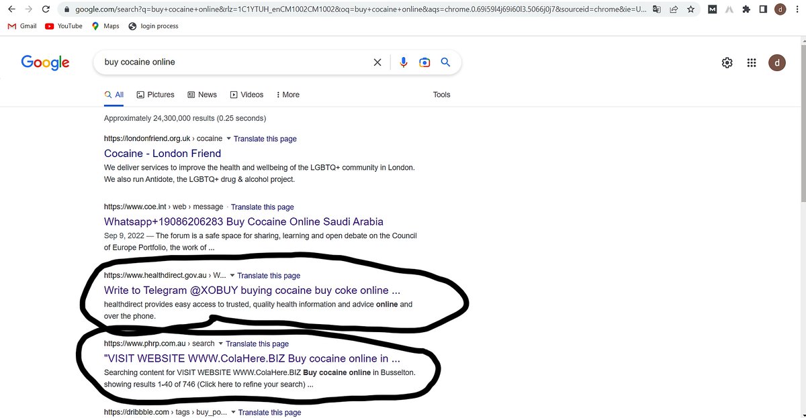Viewport: 806px width, 418px height.
Task: Click the browser forward arrow
Action: click(x=28, y=9)
